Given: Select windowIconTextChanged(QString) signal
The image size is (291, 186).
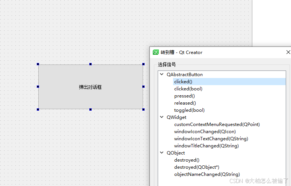Looking at the screenshot, I should pyautogui.click(x=211, y=139).
